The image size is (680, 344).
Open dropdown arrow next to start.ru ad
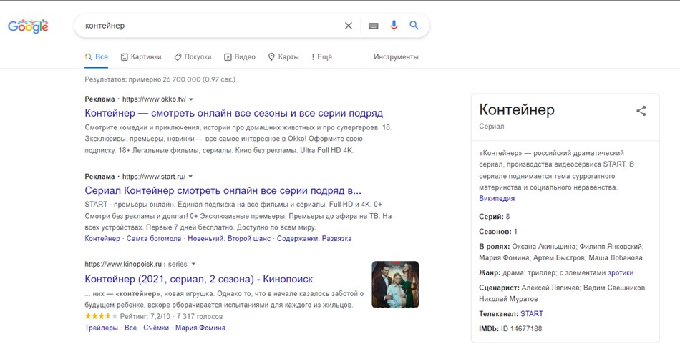191,177
